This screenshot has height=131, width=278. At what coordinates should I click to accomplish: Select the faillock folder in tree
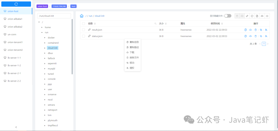51,58
